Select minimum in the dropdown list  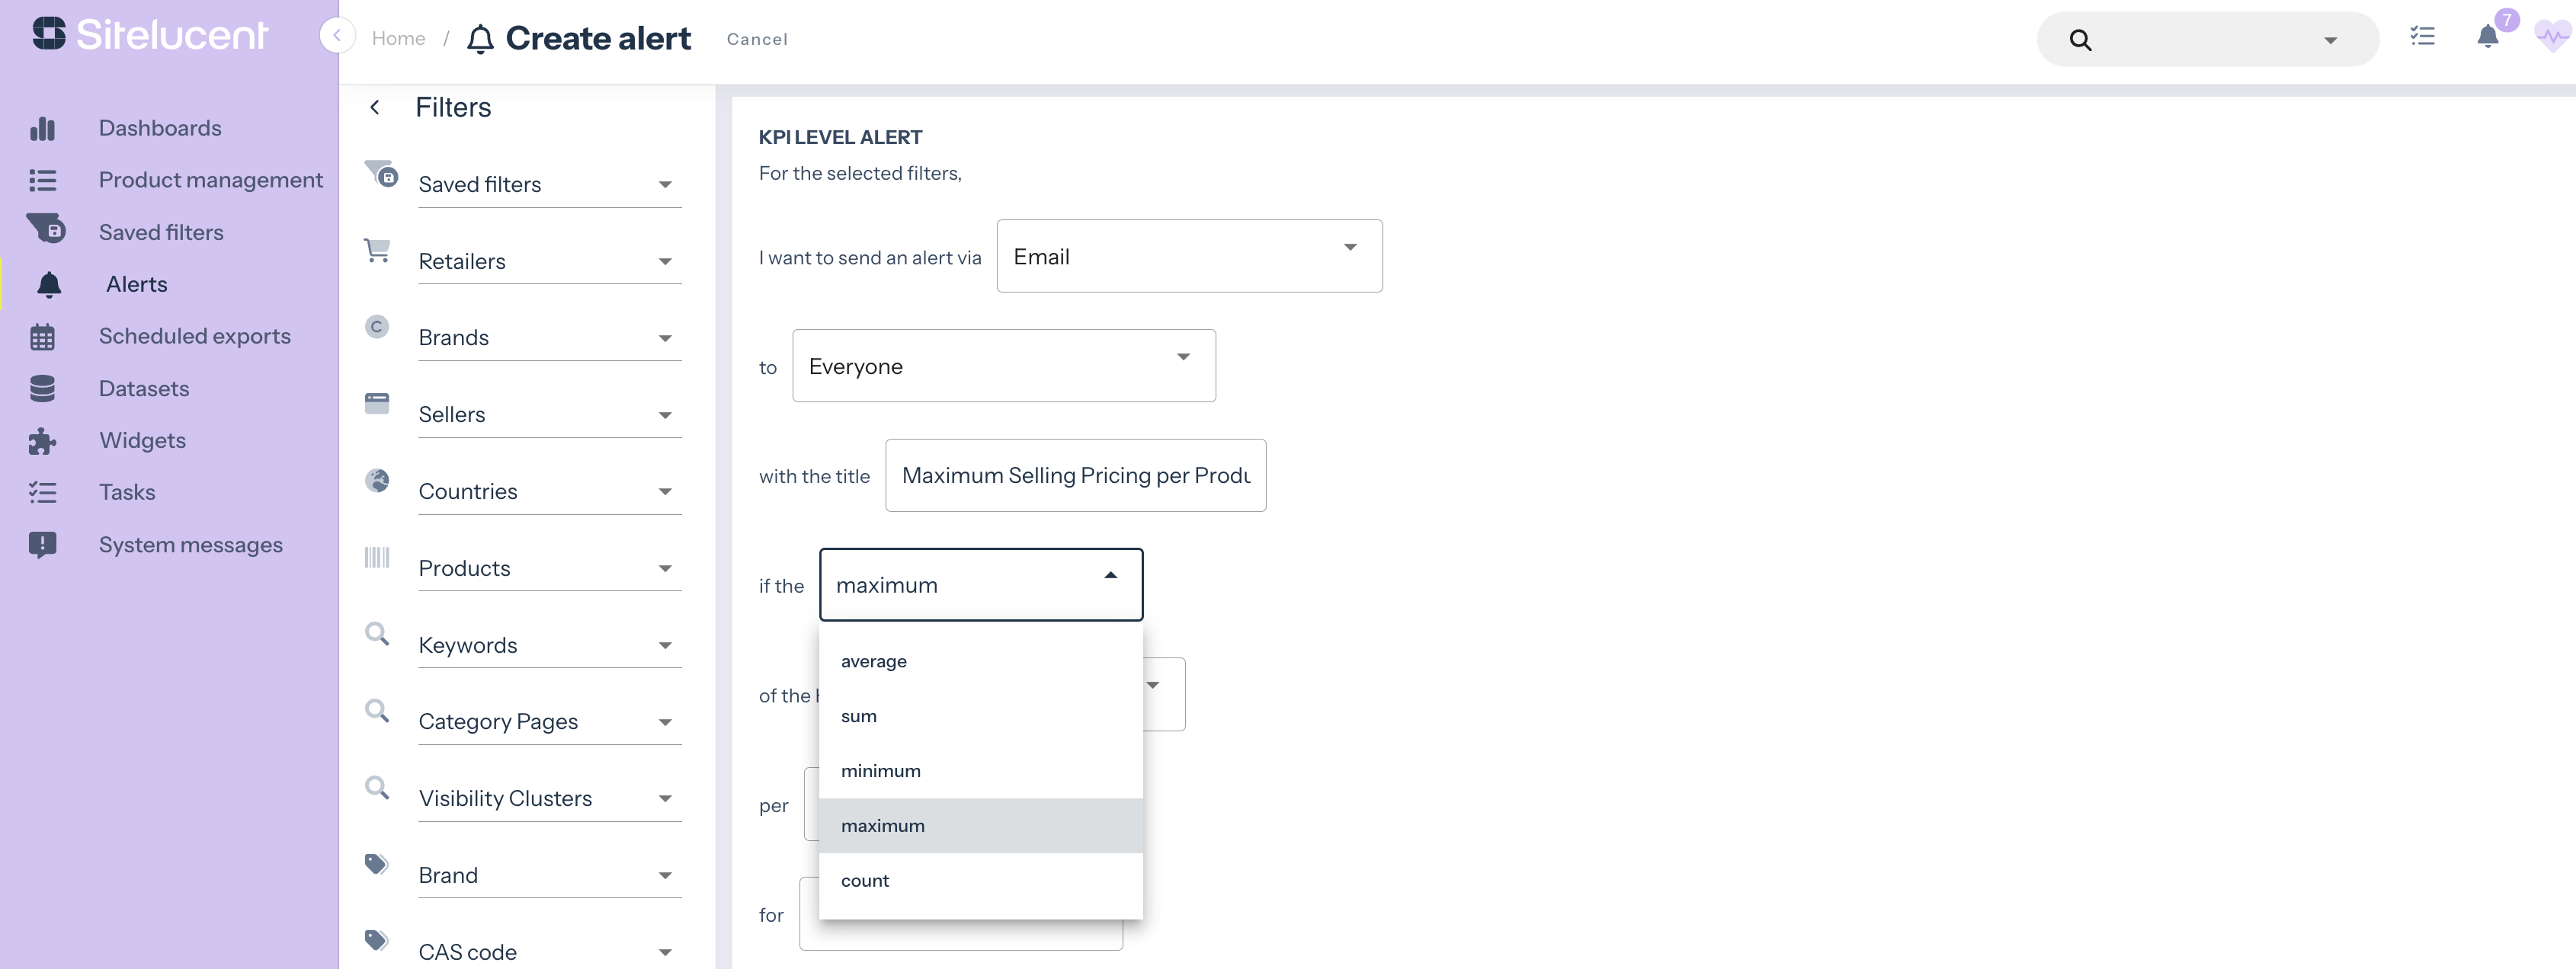tap(881, 771)
